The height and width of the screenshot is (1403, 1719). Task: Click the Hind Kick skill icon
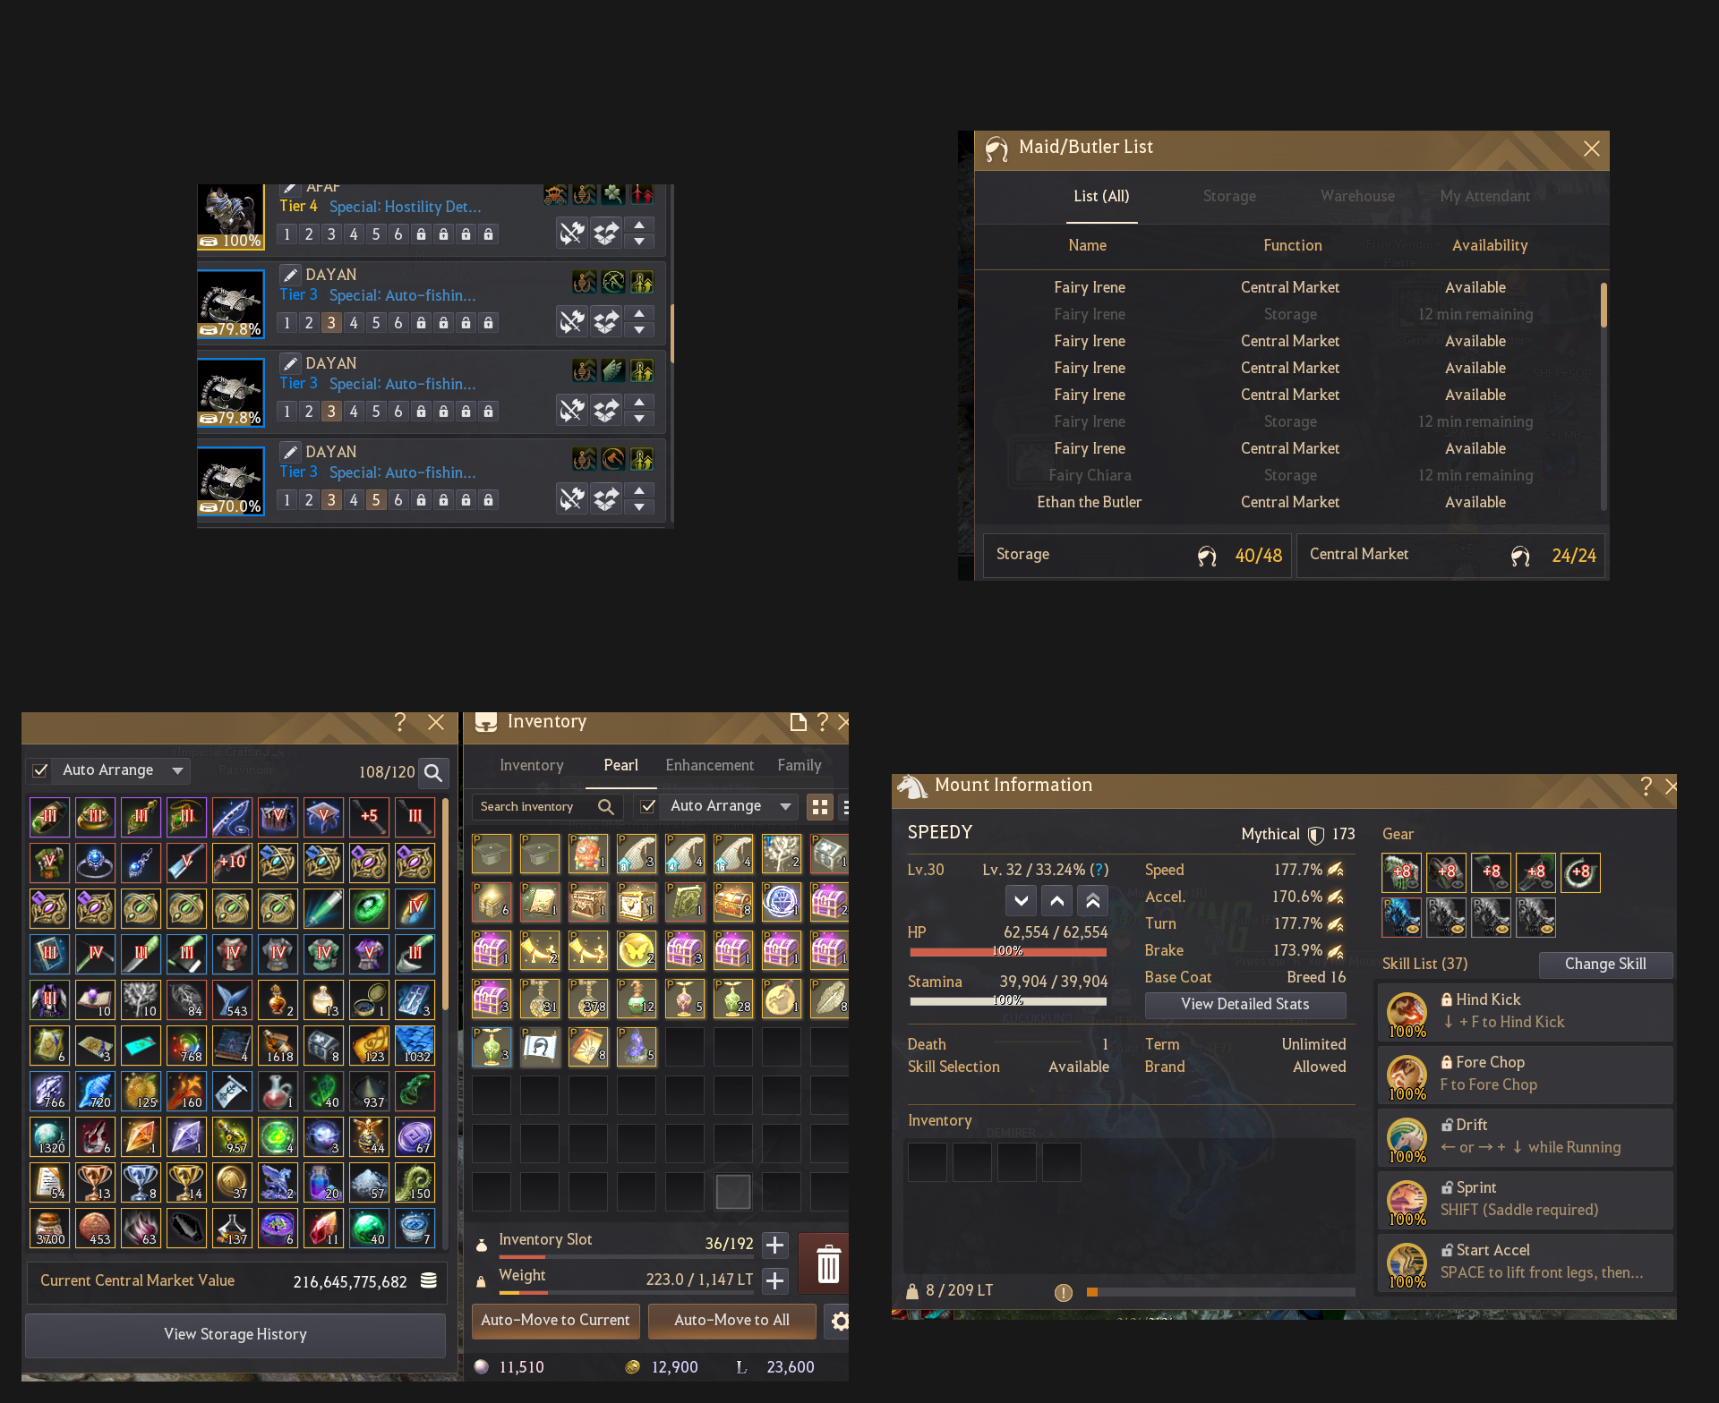click(1407, 1012)
